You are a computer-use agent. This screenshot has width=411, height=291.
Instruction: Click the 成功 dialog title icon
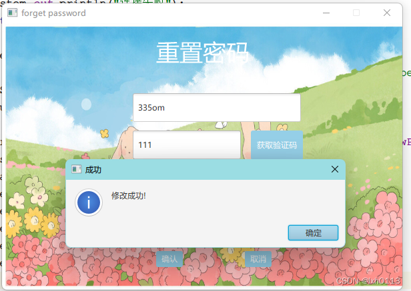[76, 169]
